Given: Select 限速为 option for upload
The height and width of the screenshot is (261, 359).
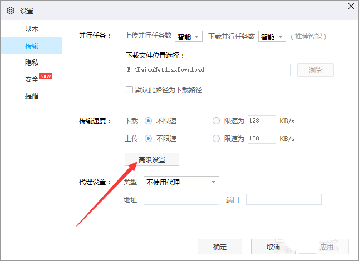Looking at the screenshot, I should [217, 138].
